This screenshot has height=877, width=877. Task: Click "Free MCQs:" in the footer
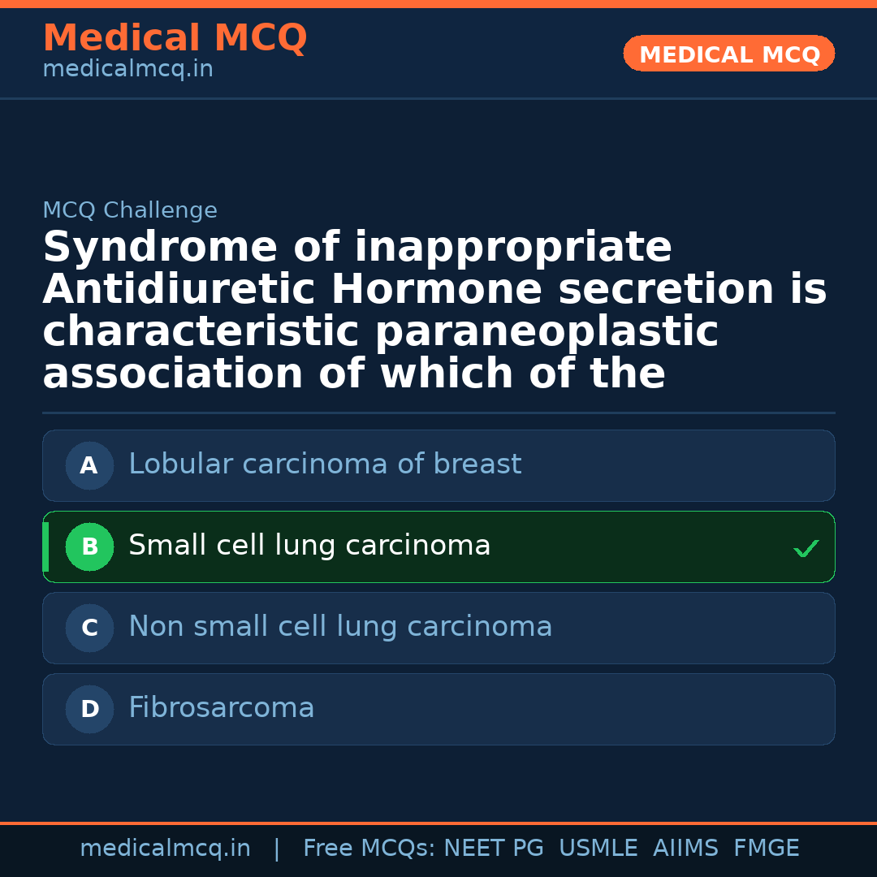[x=369, y=849]
